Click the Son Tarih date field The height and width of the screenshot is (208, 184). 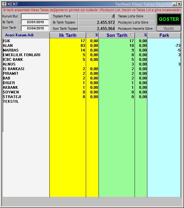[35, 28]
